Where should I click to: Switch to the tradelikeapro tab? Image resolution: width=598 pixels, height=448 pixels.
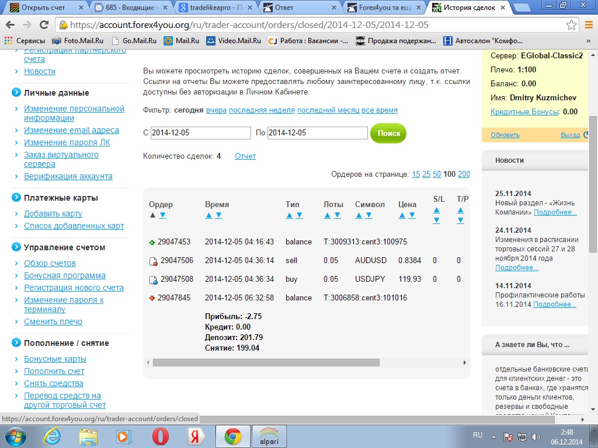[x=215, y=7]
